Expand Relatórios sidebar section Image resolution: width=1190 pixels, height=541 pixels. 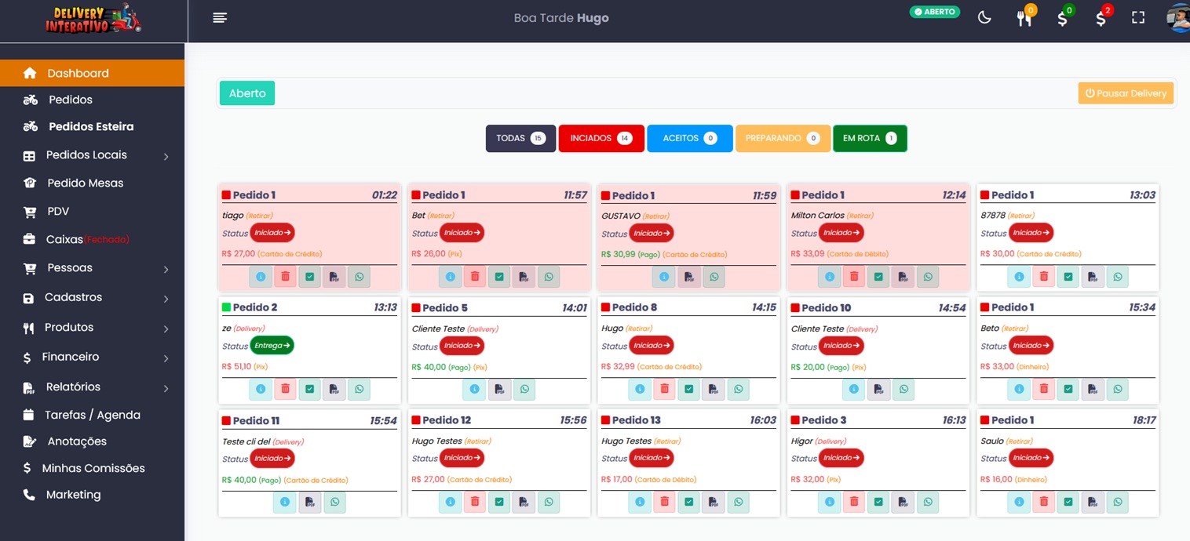tap(96, 387)
